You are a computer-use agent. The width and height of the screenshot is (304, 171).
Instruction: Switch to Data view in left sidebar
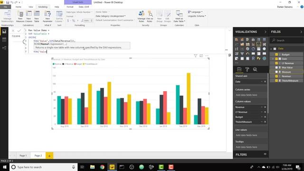click(x=4, y=40)
